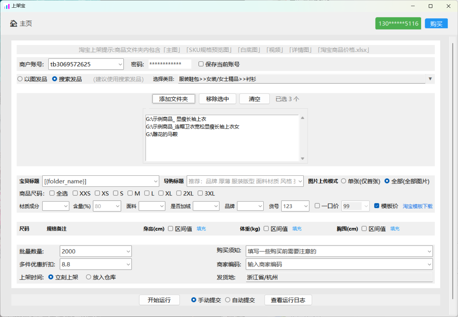
Task: Select 全部(全部图片) upload mode
Action: 387,181
